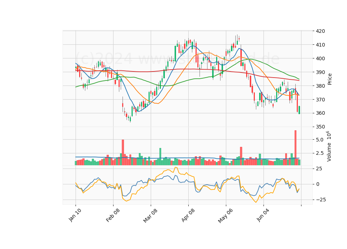Click the Price axis title
This screenshot has width=347, height=249.
330,79
